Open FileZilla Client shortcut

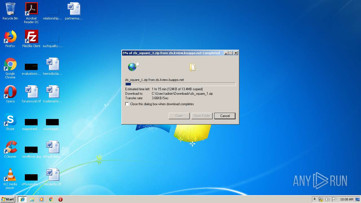coord(31,39)
